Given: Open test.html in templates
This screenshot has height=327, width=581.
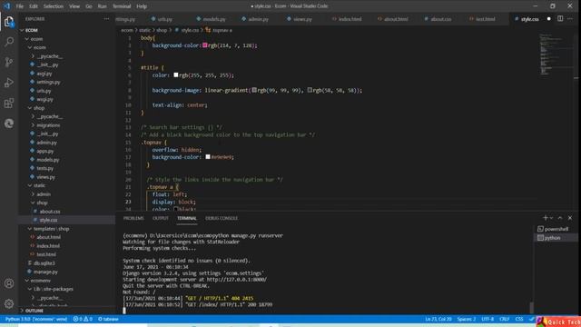Looking at the screenshot, I should coord(46,254).
